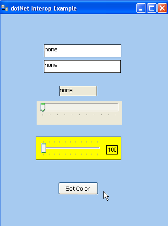Select the thumb of the yellow panel slider
Screen dimensions: 168x226
click(43, 148)
